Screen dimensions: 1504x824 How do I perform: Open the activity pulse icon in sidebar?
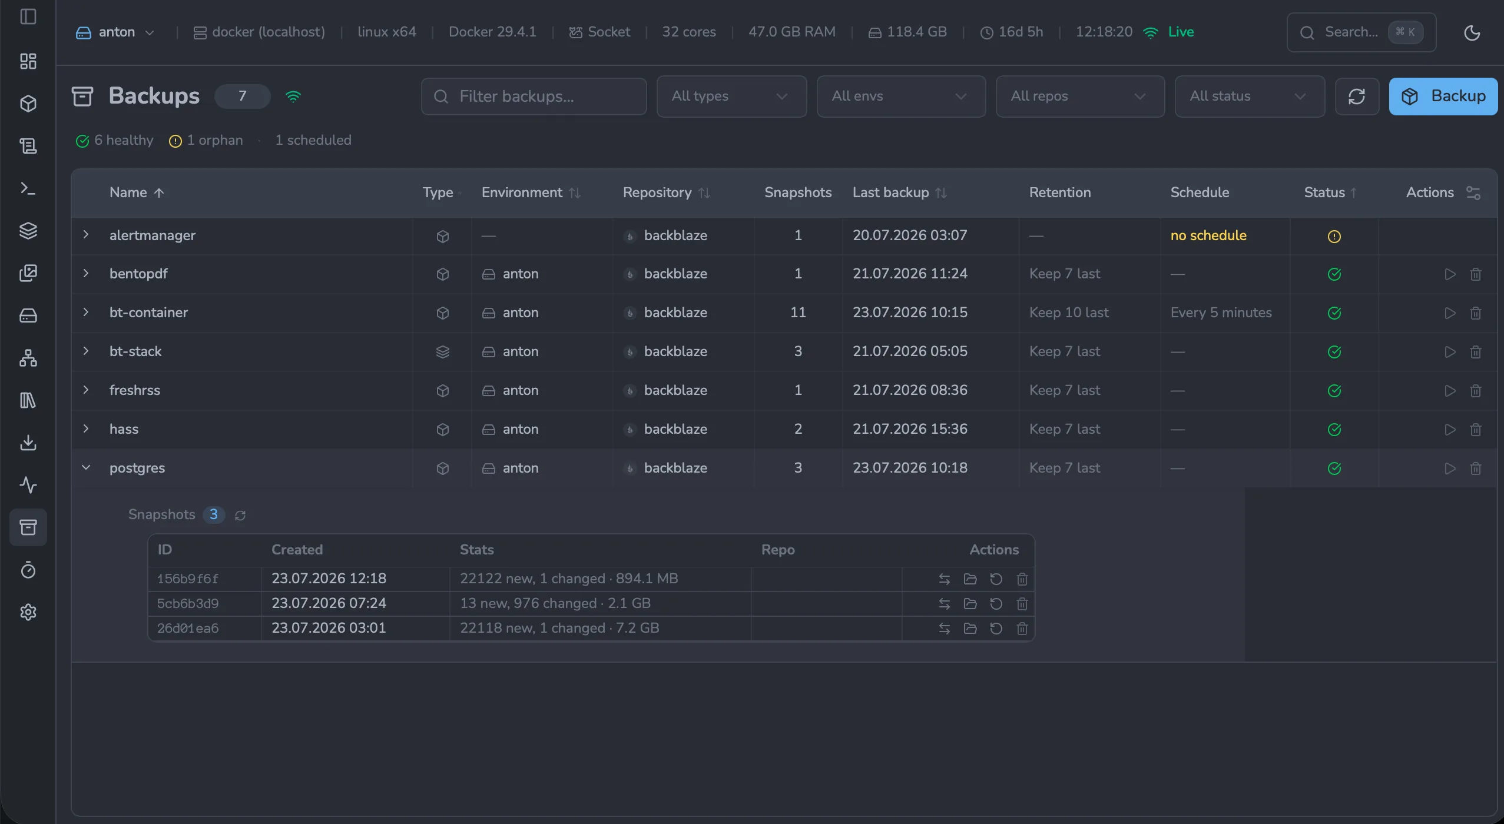pos(28,485)
